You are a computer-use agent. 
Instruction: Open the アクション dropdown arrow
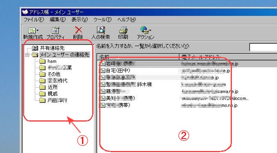150,31
